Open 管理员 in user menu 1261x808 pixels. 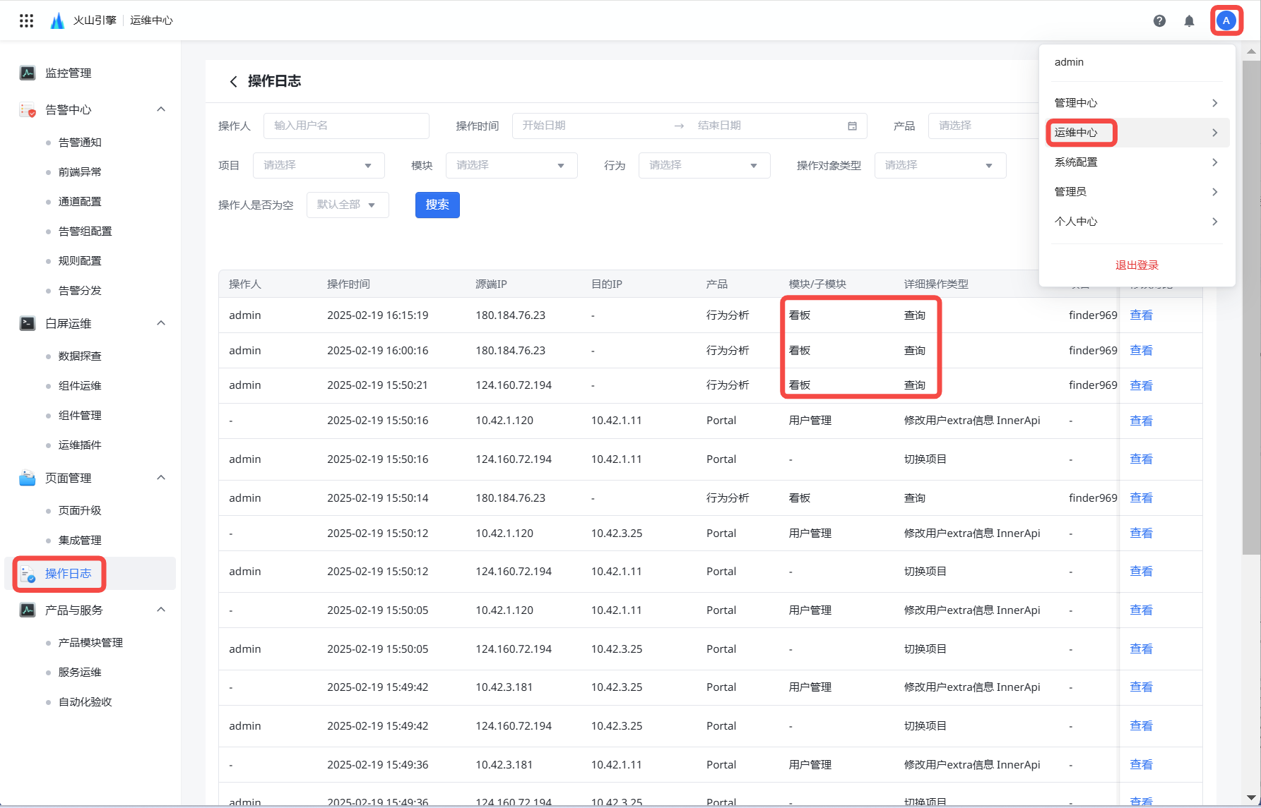point(1137,192)
